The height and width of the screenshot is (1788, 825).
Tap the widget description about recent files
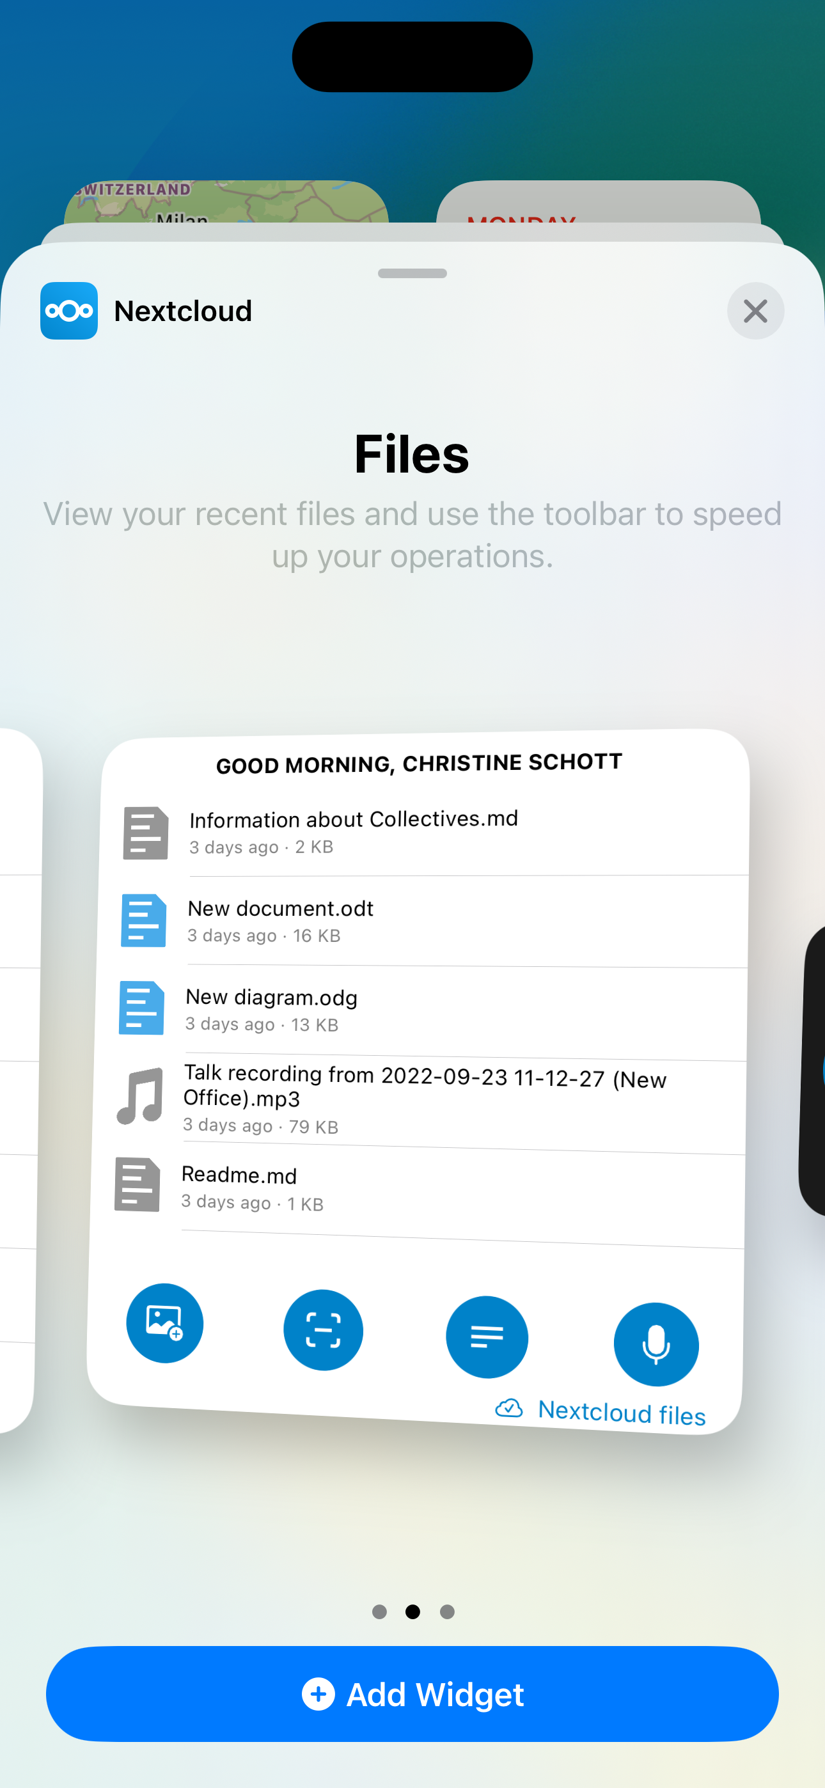coord(412,535)
